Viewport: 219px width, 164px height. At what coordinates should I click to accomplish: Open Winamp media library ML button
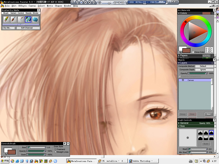pos(122,2)
